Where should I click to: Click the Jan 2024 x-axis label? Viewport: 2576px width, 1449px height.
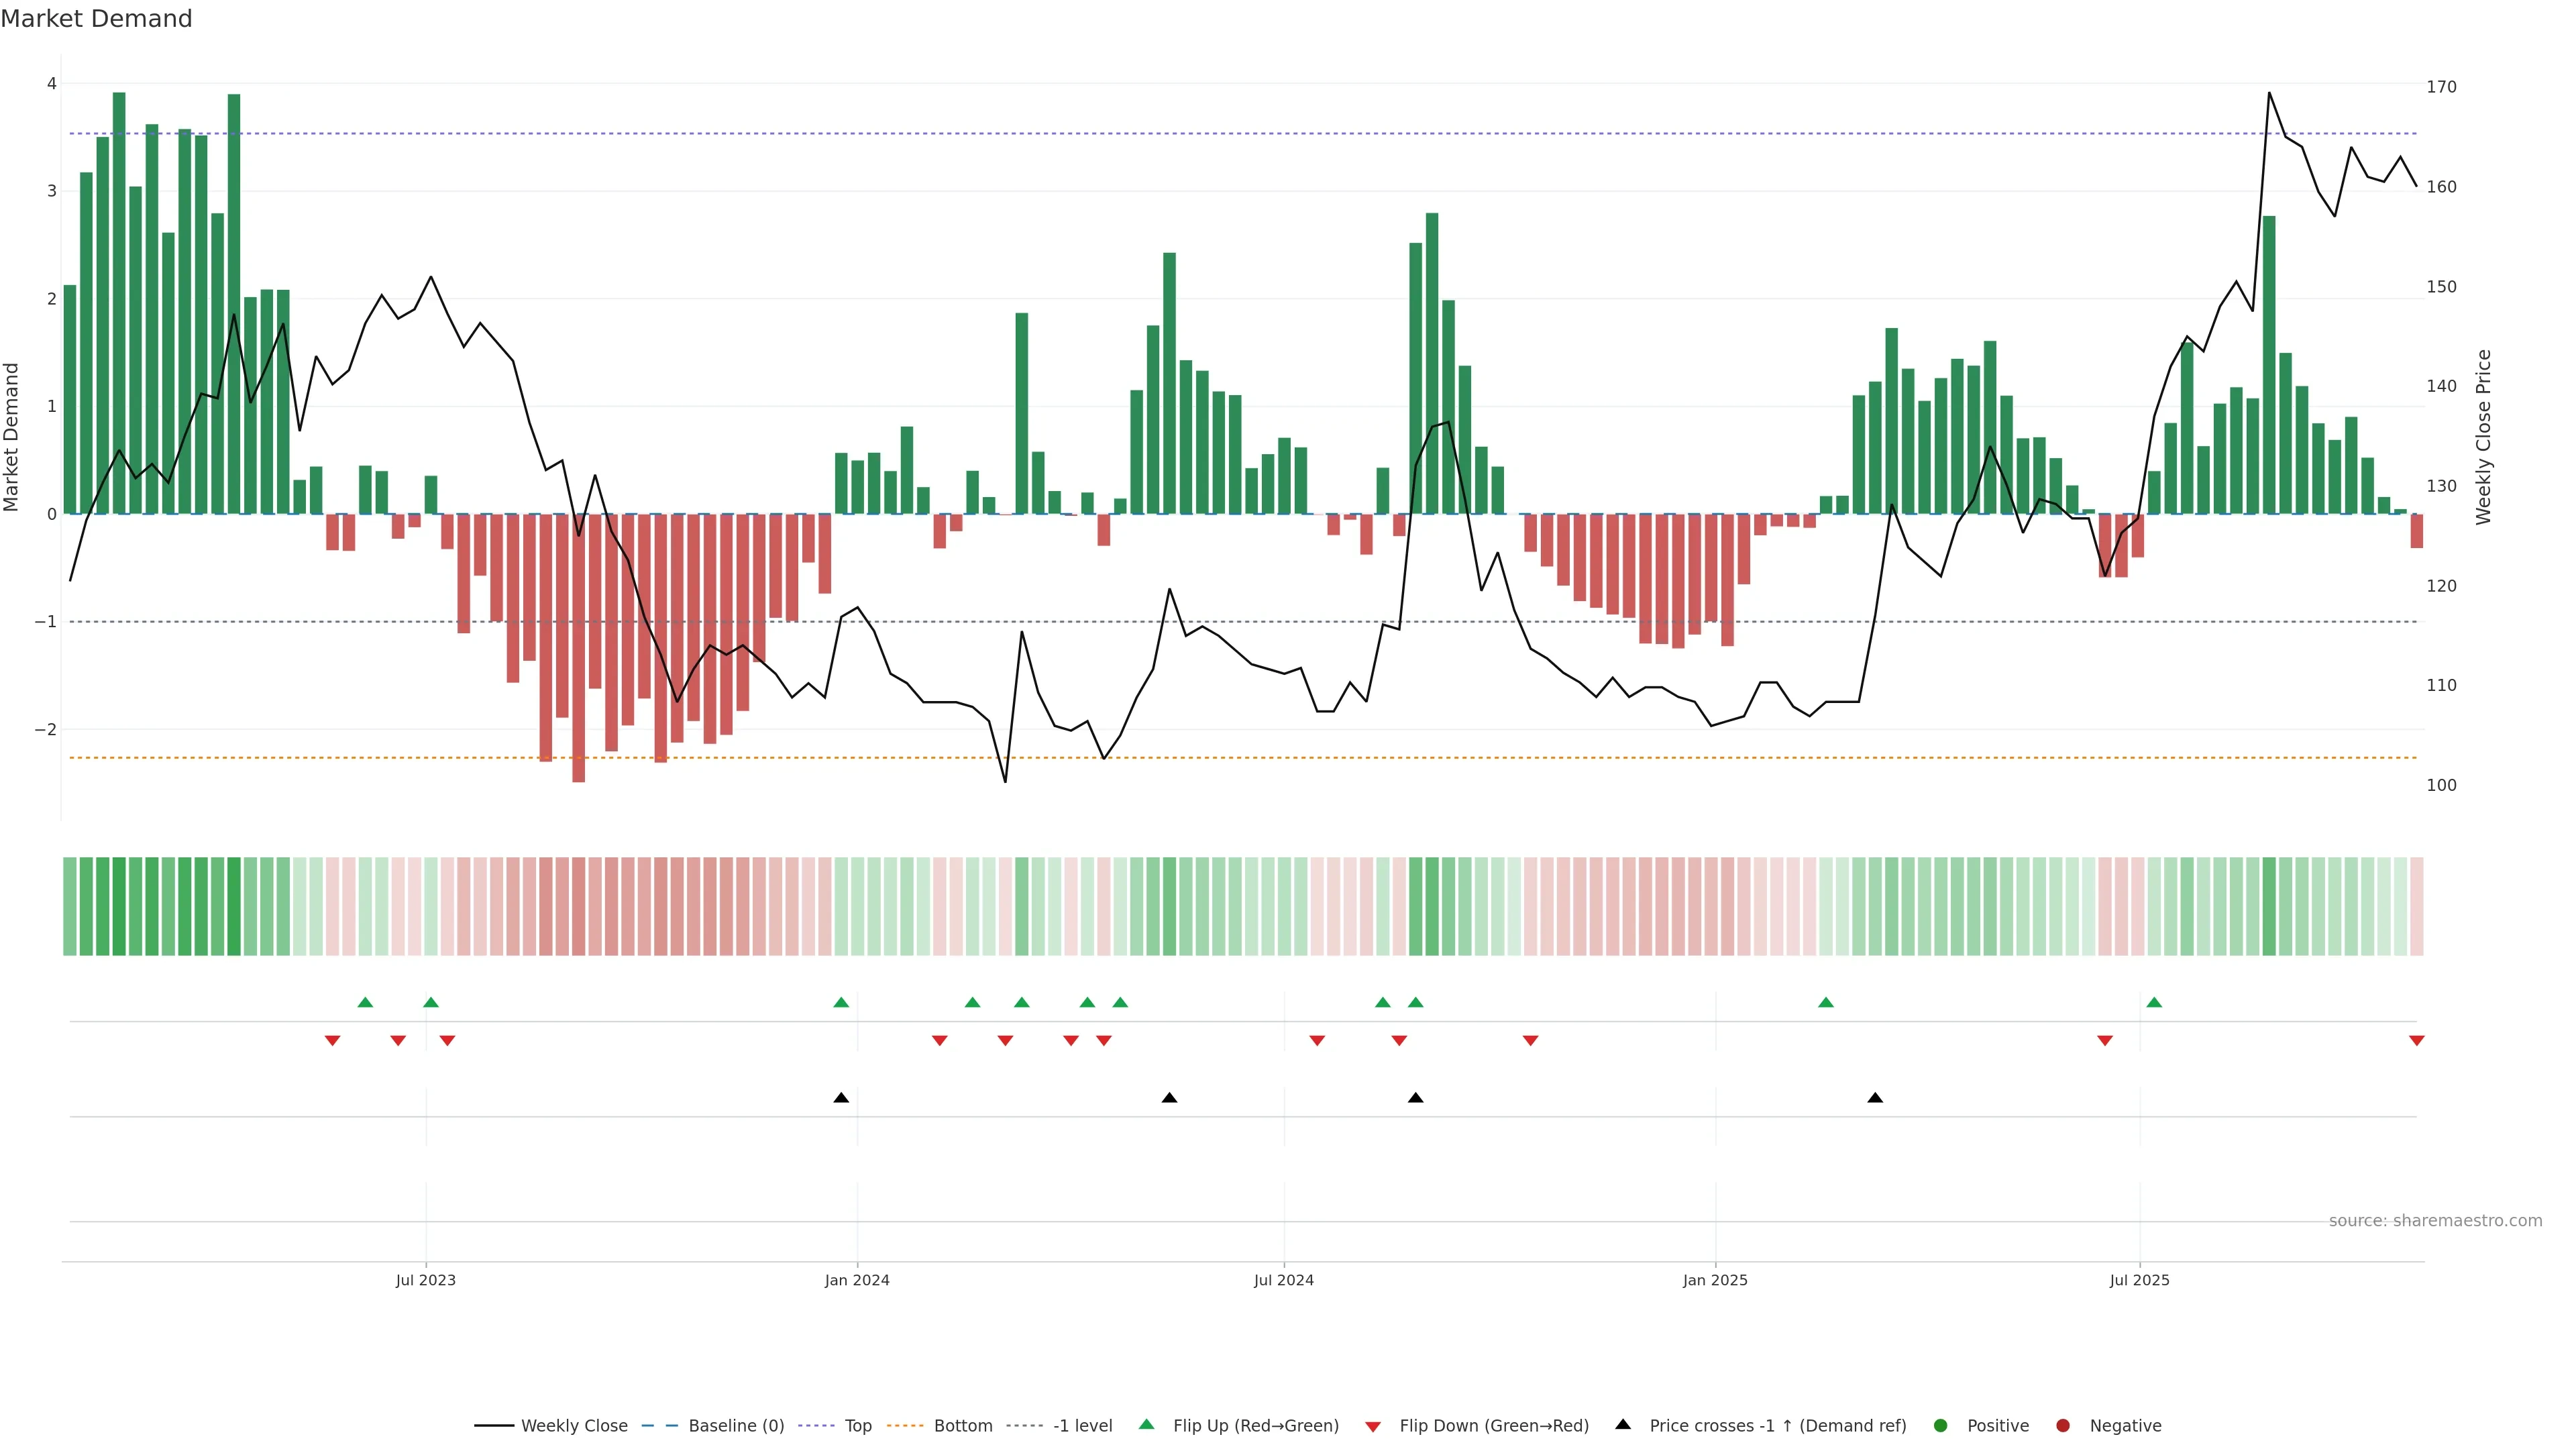857,1280
